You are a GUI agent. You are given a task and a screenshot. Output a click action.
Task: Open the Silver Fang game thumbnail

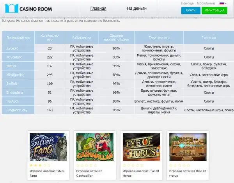click(48, 147)
